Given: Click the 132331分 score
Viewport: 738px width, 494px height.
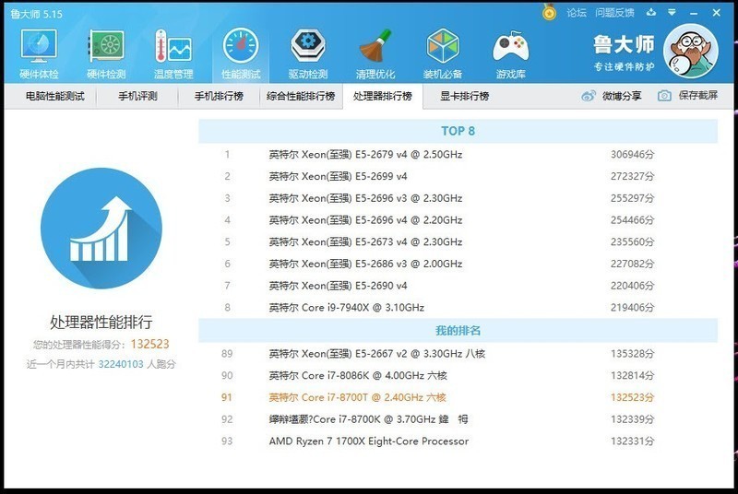Looking at the screenshot, I should click(632, 441).
